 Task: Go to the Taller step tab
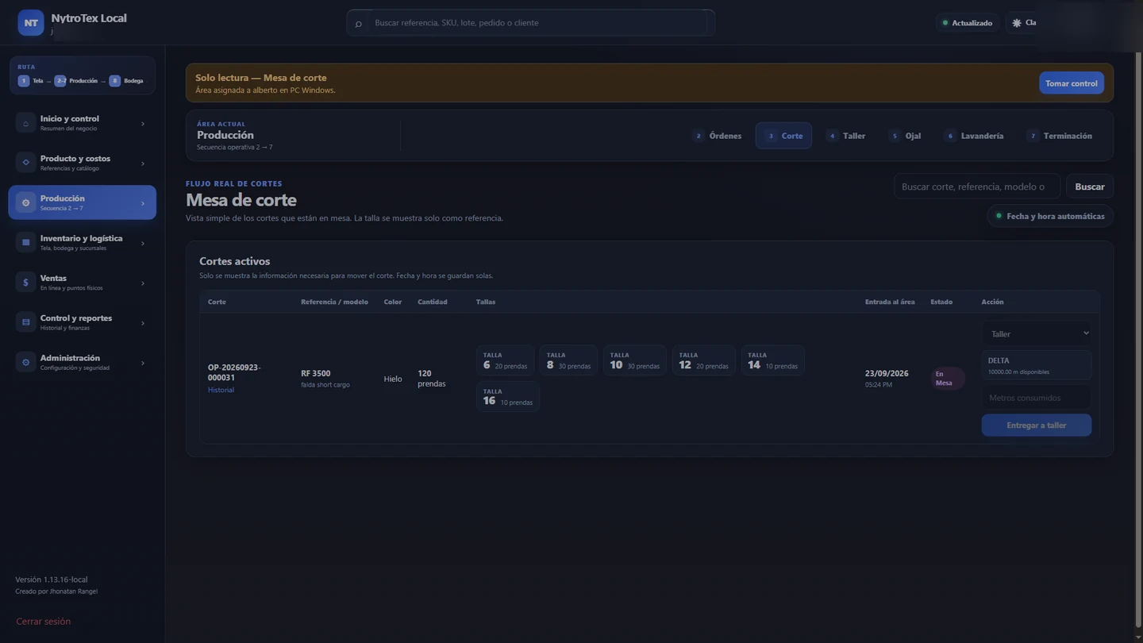[846, 136]
